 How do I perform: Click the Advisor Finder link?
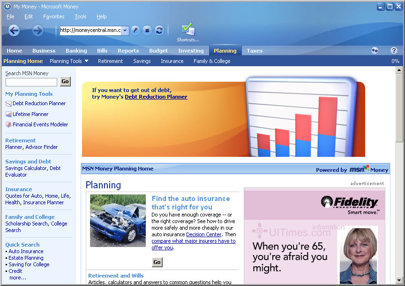pyautogui.click(x=42, y=147)
